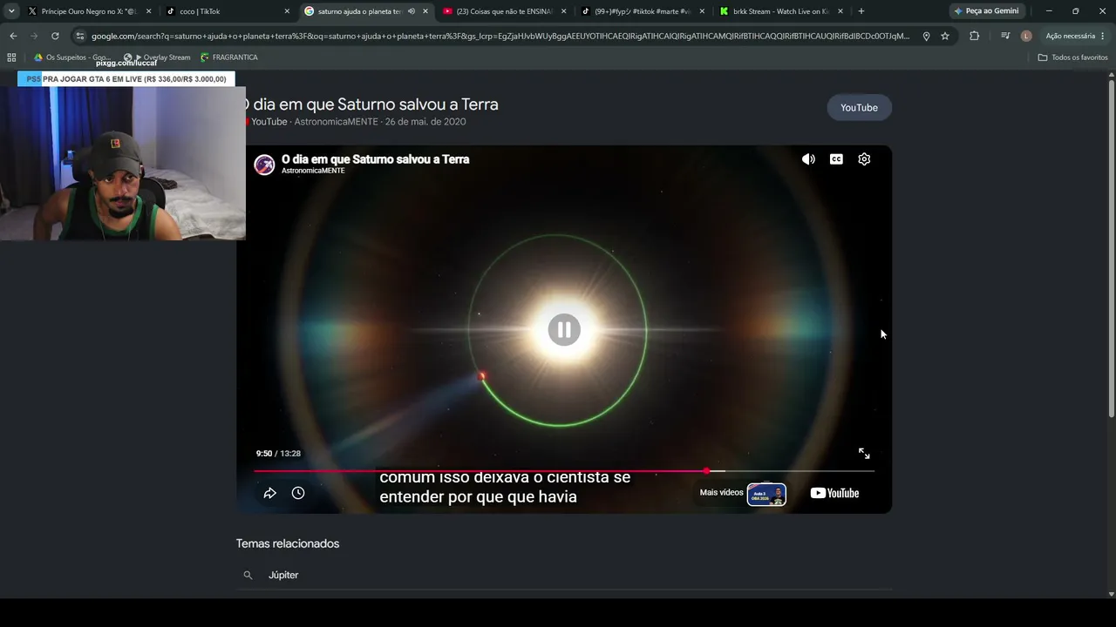
Task: Open the video on YouTube via the logo
Action: pos(834,493)
